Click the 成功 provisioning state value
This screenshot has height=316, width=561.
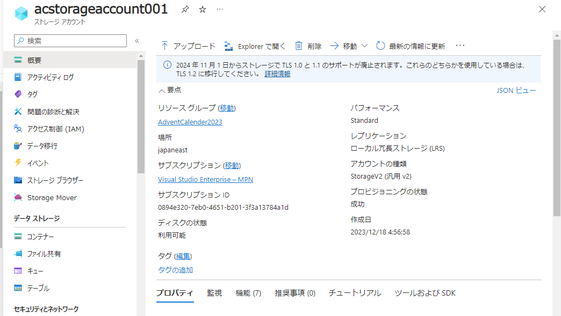point(357,204)
